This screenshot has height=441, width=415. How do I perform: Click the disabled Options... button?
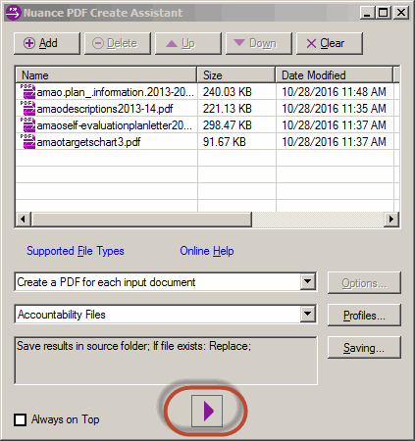(x=364, y=283)
